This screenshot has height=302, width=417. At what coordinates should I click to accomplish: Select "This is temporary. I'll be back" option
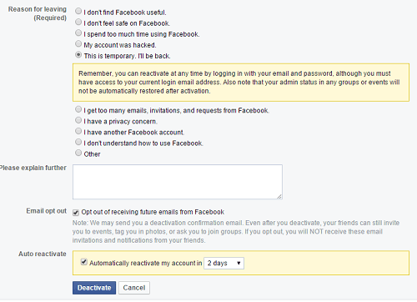(x=78, y=55)
